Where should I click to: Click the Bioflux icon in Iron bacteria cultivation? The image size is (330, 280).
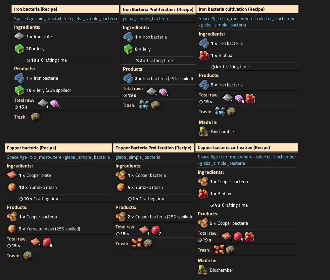204,56
